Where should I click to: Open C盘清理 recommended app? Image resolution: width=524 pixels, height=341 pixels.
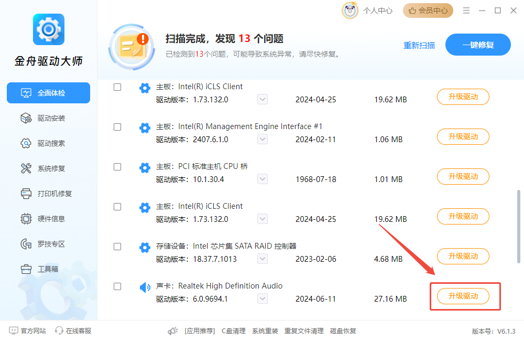point(234,331)
